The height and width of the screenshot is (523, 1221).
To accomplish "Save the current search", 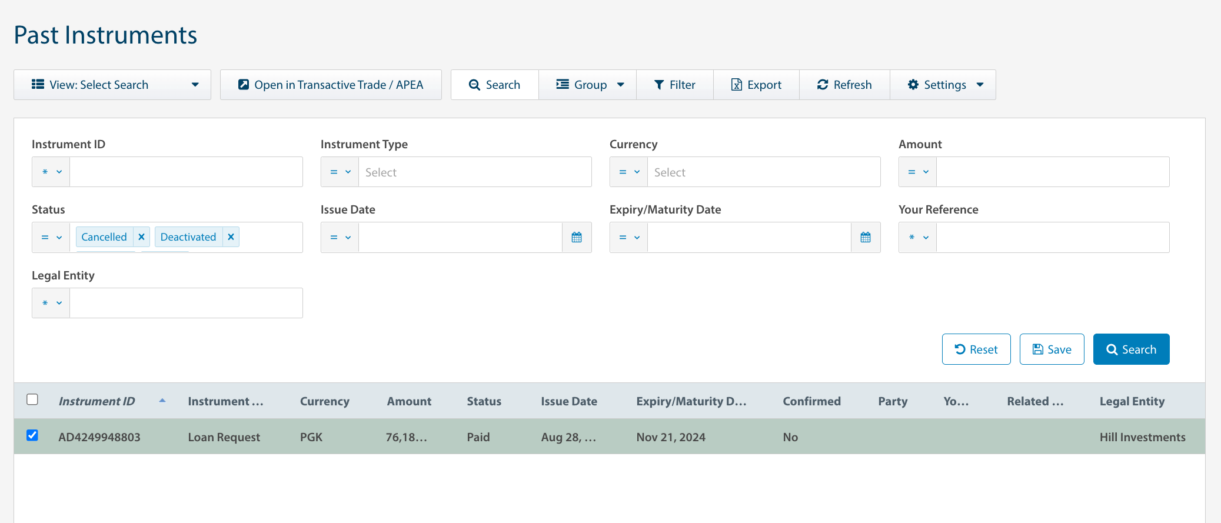I will [x=1052, y=349].
